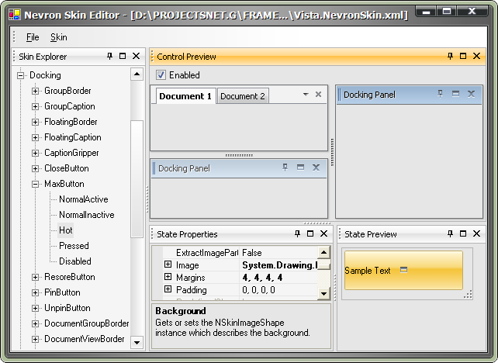Select the Hot state item
Image resolution: width=498 pixels, height=363 pixels.
point(66,230)
